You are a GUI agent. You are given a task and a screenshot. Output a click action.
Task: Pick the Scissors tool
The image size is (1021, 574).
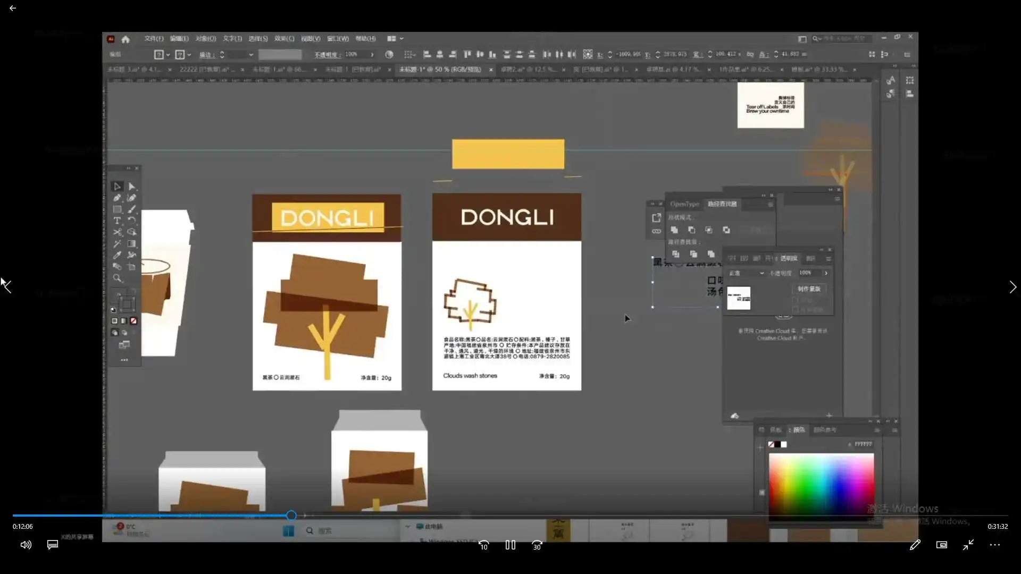pos(117,232)
